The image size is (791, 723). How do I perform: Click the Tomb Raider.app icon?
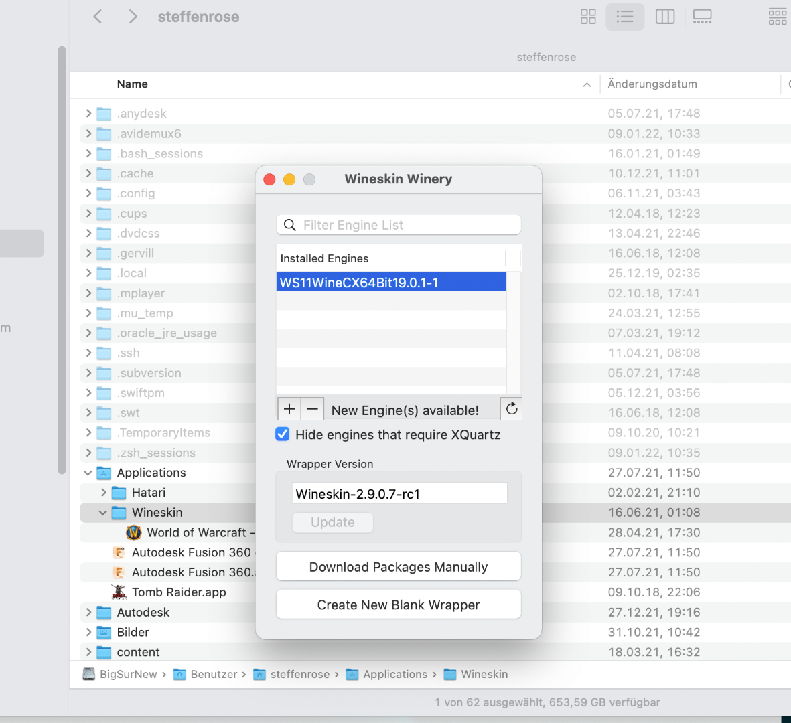pos(119,592)
